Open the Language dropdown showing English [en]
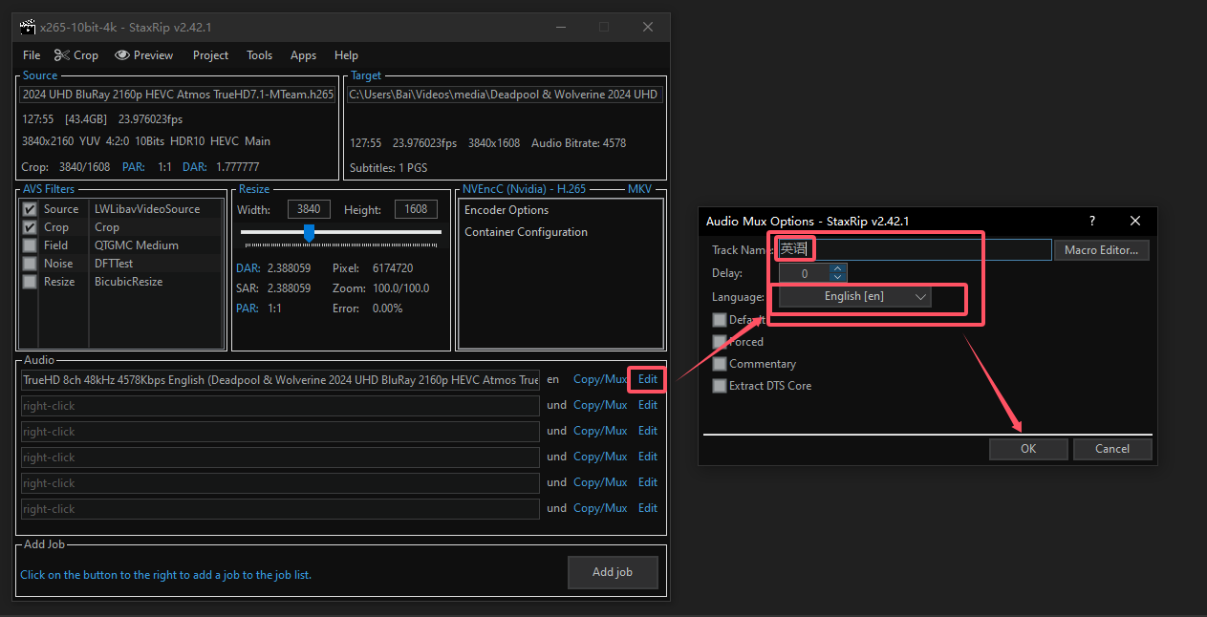The width and height of the screenshot is (1207, 617). [x=854, y=297]
